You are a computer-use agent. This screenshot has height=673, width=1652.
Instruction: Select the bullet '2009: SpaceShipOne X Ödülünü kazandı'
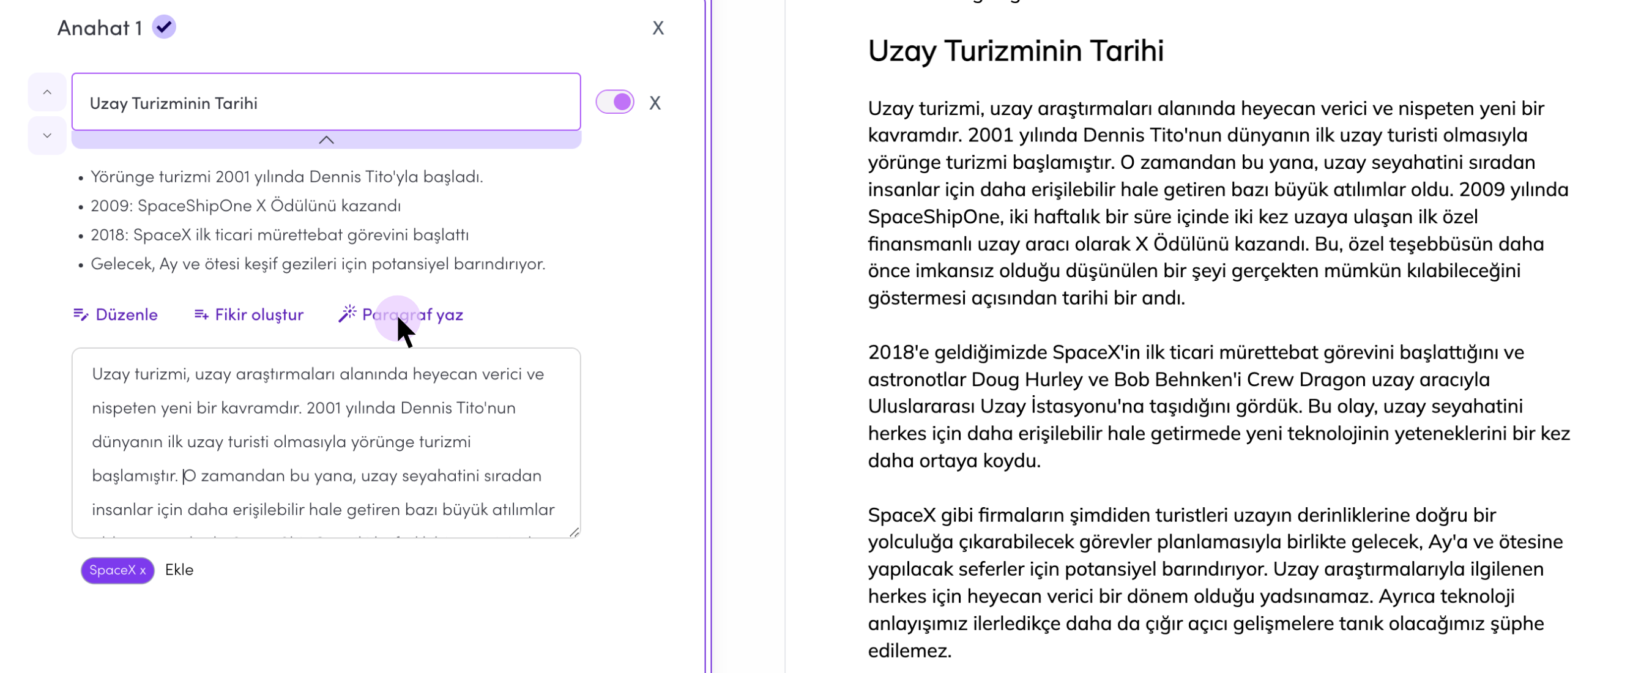coord(245,206)
